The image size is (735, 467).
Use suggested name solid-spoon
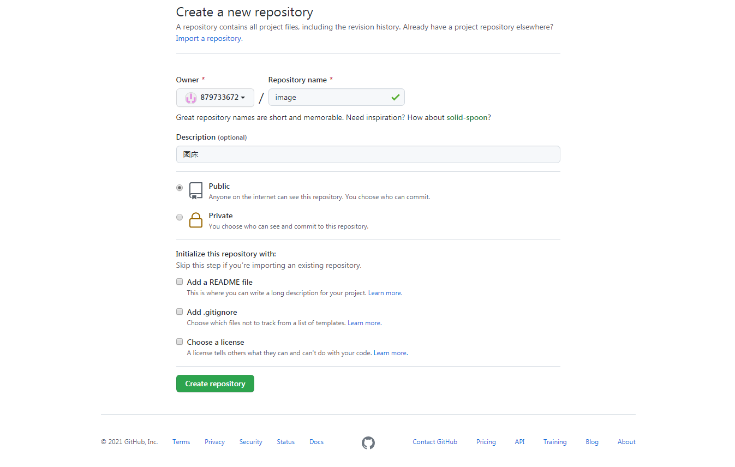pyautogui.click(x=467, y=117)
